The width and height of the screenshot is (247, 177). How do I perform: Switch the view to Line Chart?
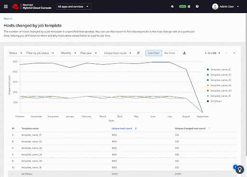coord(153,53)
